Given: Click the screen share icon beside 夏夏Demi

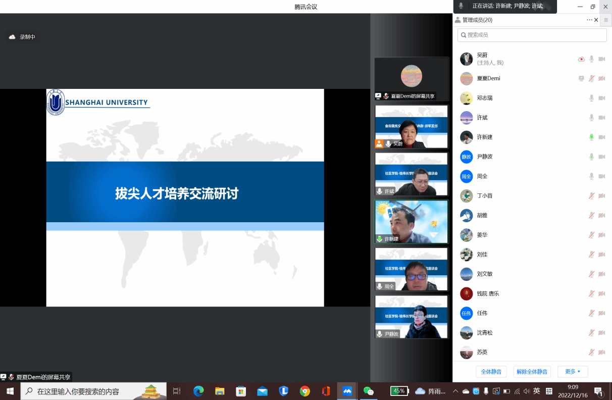Looking at the screenshot, I should (x=581, y=78).
